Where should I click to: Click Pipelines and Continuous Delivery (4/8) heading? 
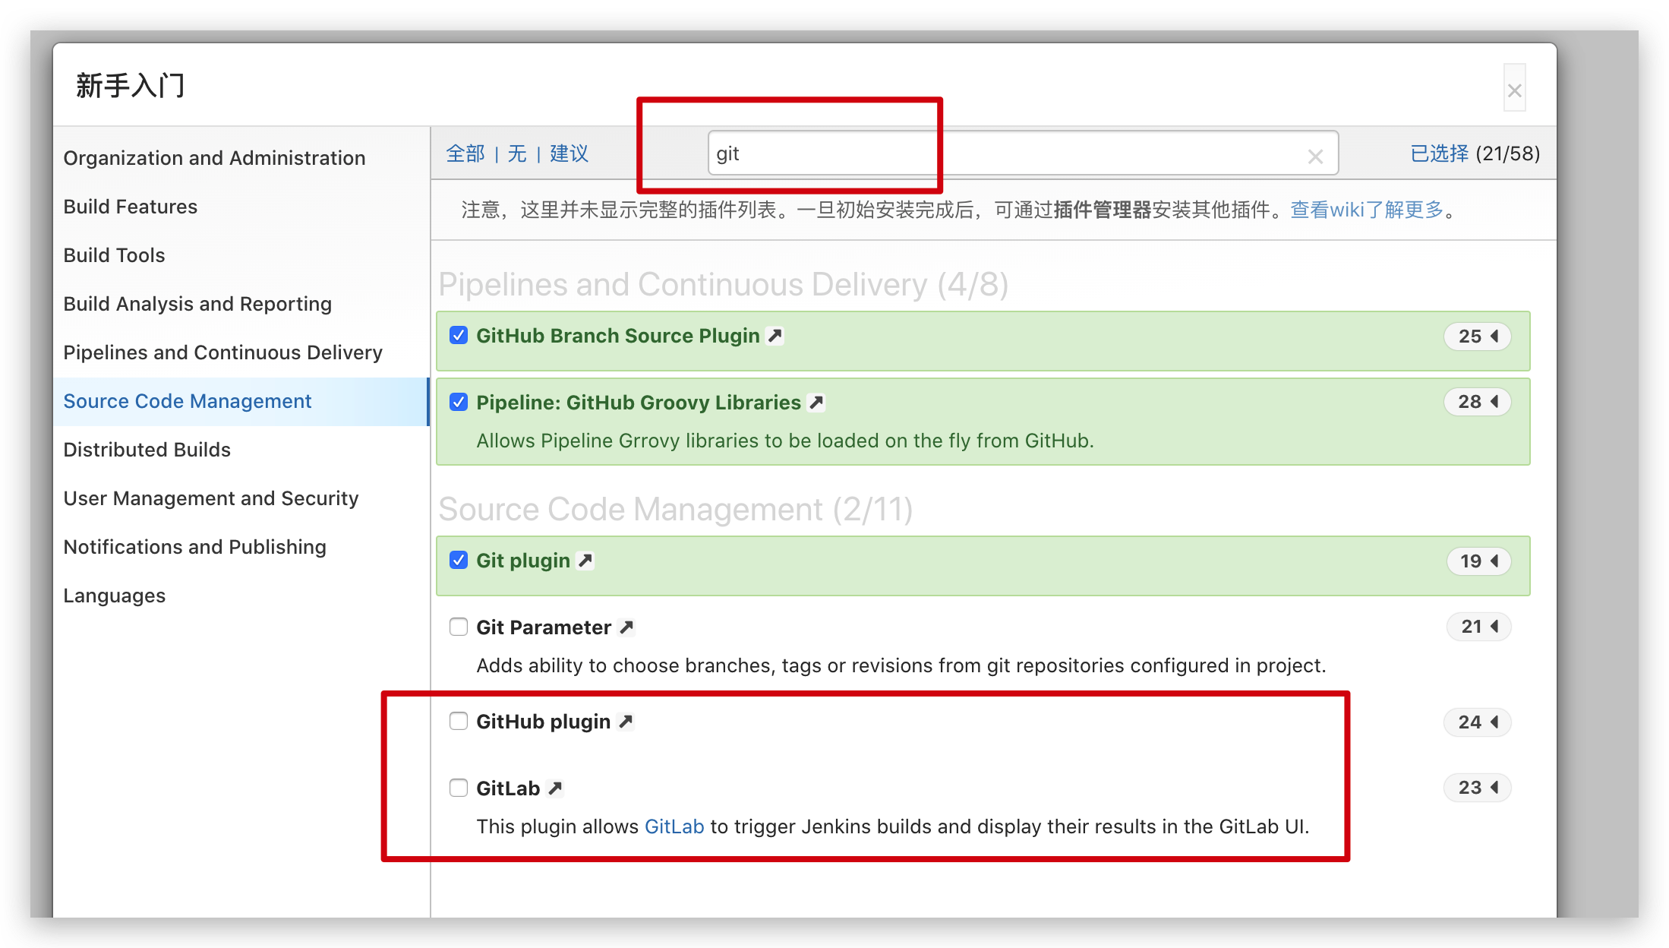(724, 285)
